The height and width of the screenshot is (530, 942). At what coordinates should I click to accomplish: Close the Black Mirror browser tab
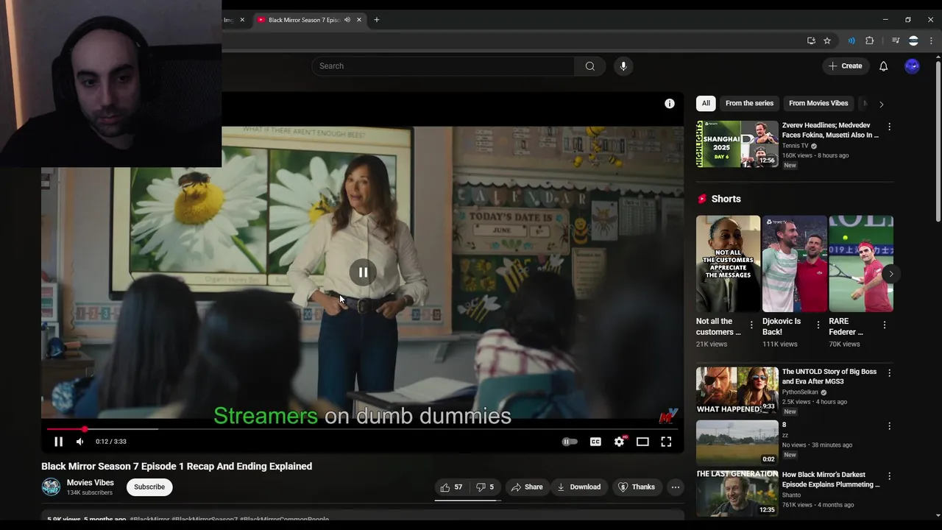[359, 20]
